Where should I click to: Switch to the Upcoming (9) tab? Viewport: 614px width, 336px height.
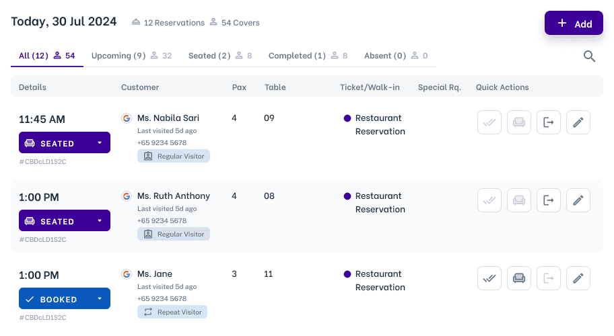coord(131,56)
